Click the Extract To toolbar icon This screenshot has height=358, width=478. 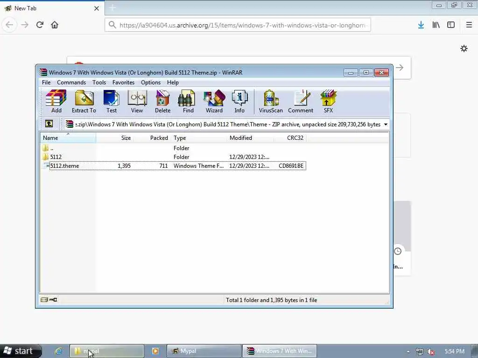click(x=84, y=101)
